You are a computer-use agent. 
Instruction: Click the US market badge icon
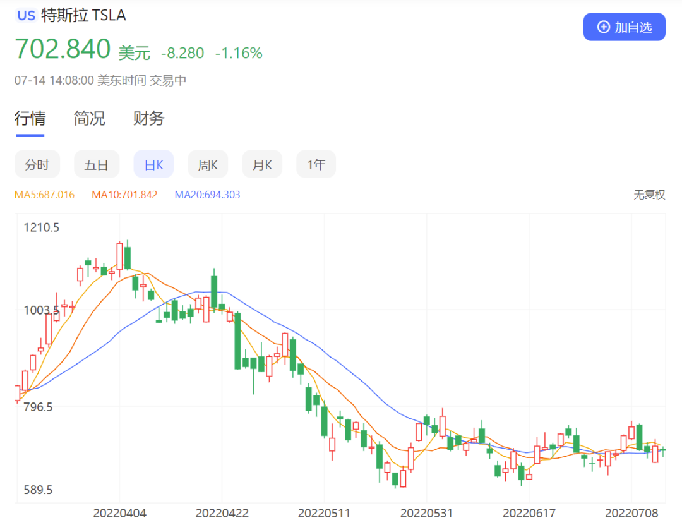pyautogui.click(x=26, y=16)
